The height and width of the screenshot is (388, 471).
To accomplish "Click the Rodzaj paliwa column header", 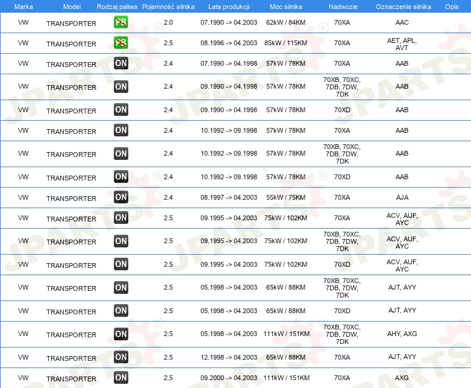I will coord(117,7).
